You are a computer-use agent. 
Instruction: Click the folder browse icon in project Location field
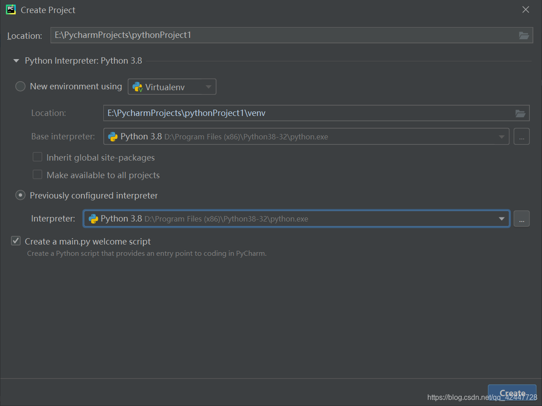pos(523,35)
